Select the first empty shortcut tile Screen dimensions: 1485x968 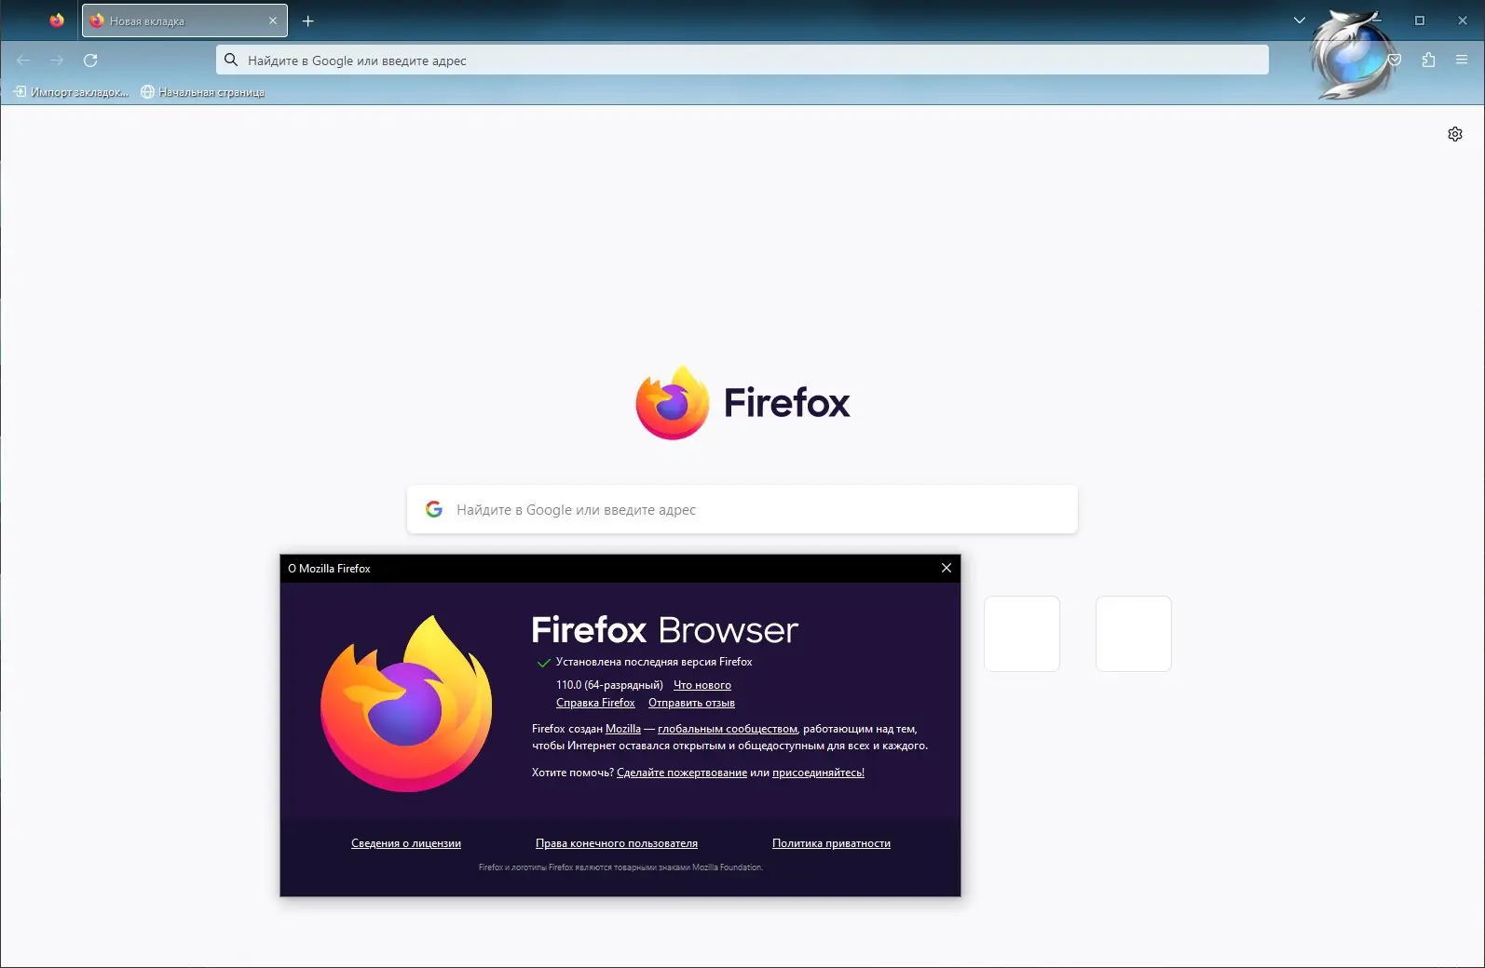point(1022,634)
